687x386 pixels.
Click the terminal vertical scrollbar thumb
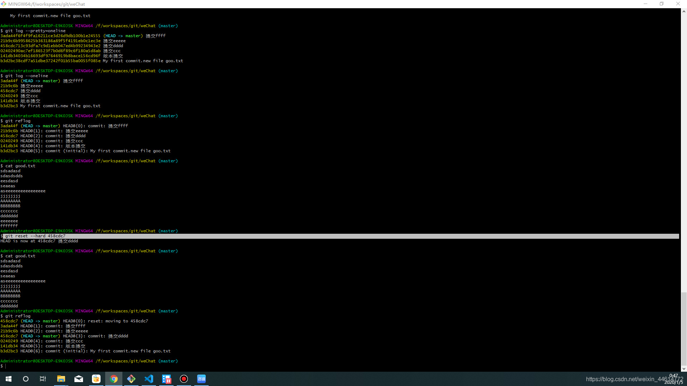coord(684,328)
